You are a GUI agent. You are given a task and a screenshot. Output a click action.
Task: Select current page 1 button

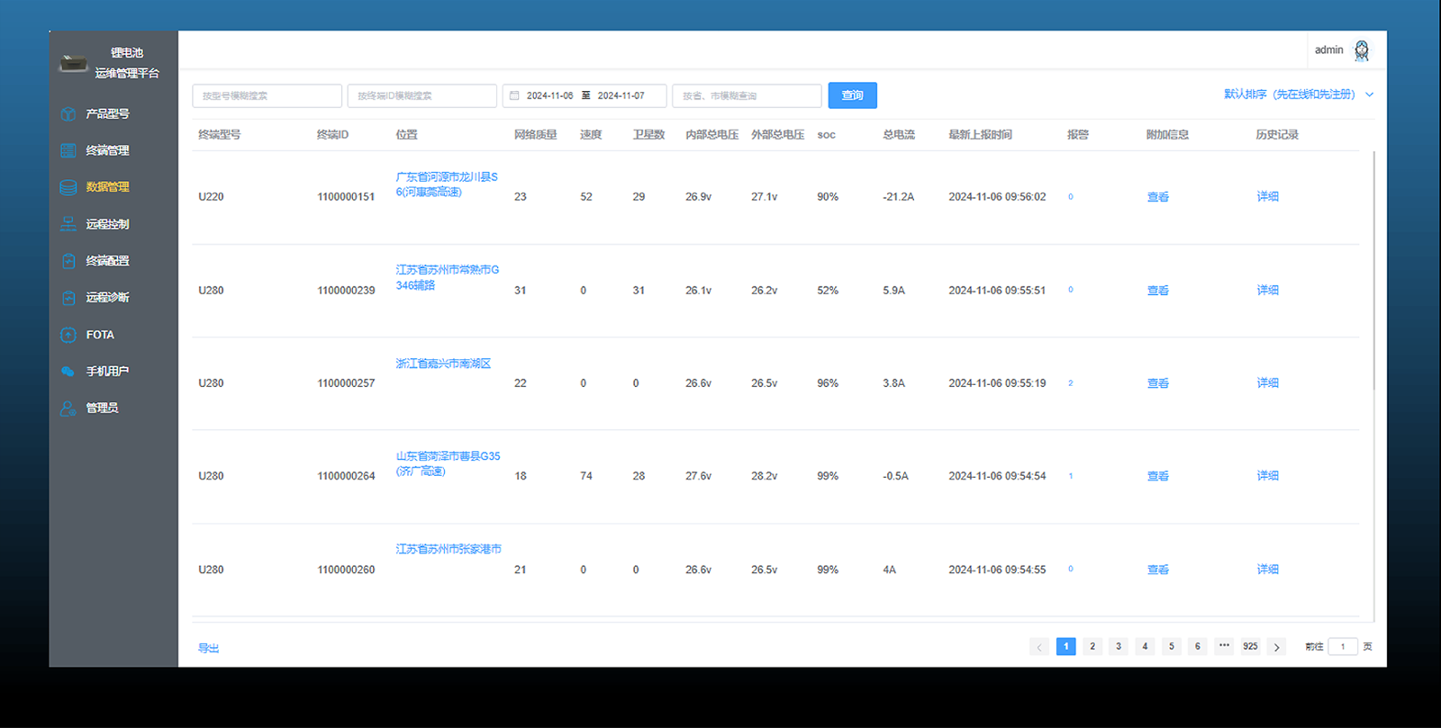(1066, 647)
